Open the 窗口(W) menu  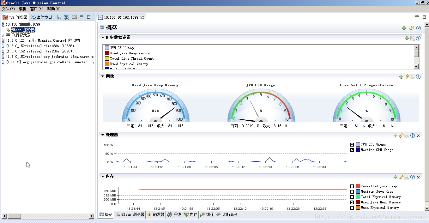pos(37,9)
